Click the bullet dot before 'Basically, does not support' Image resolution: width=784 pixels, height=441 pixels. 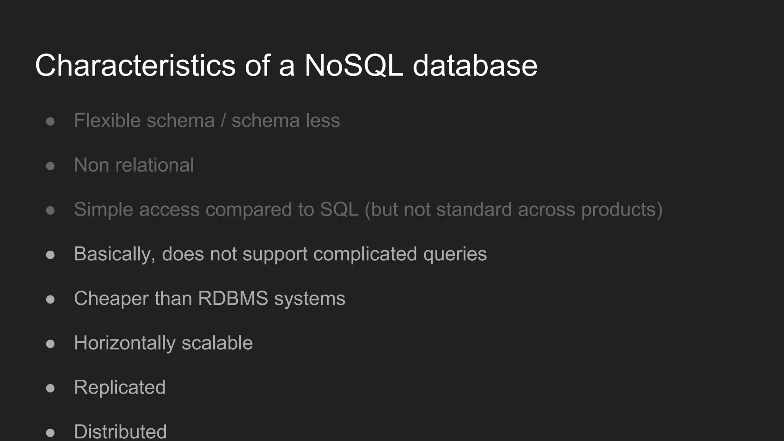coord(50,255)
